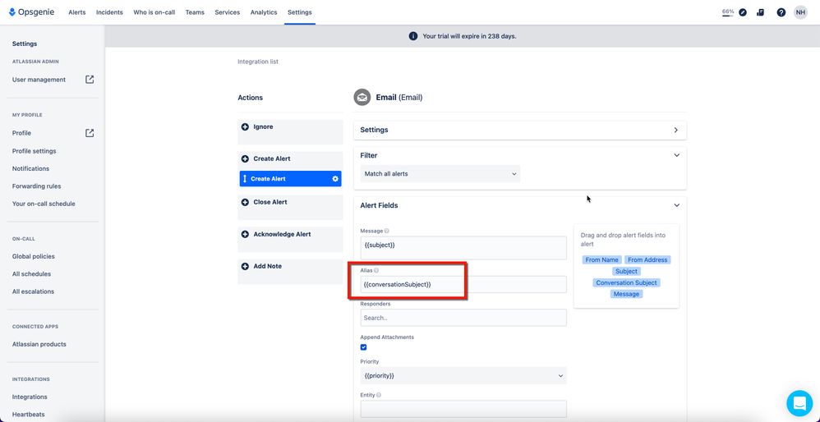Click the trial info icon

[413, 36]
